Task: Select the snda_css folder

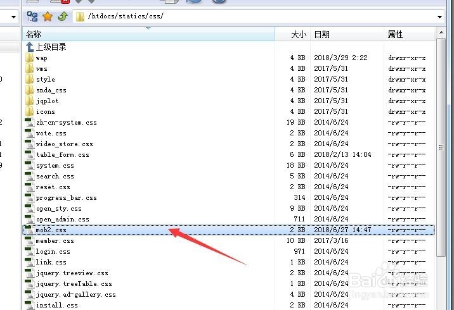Action: 46,90
